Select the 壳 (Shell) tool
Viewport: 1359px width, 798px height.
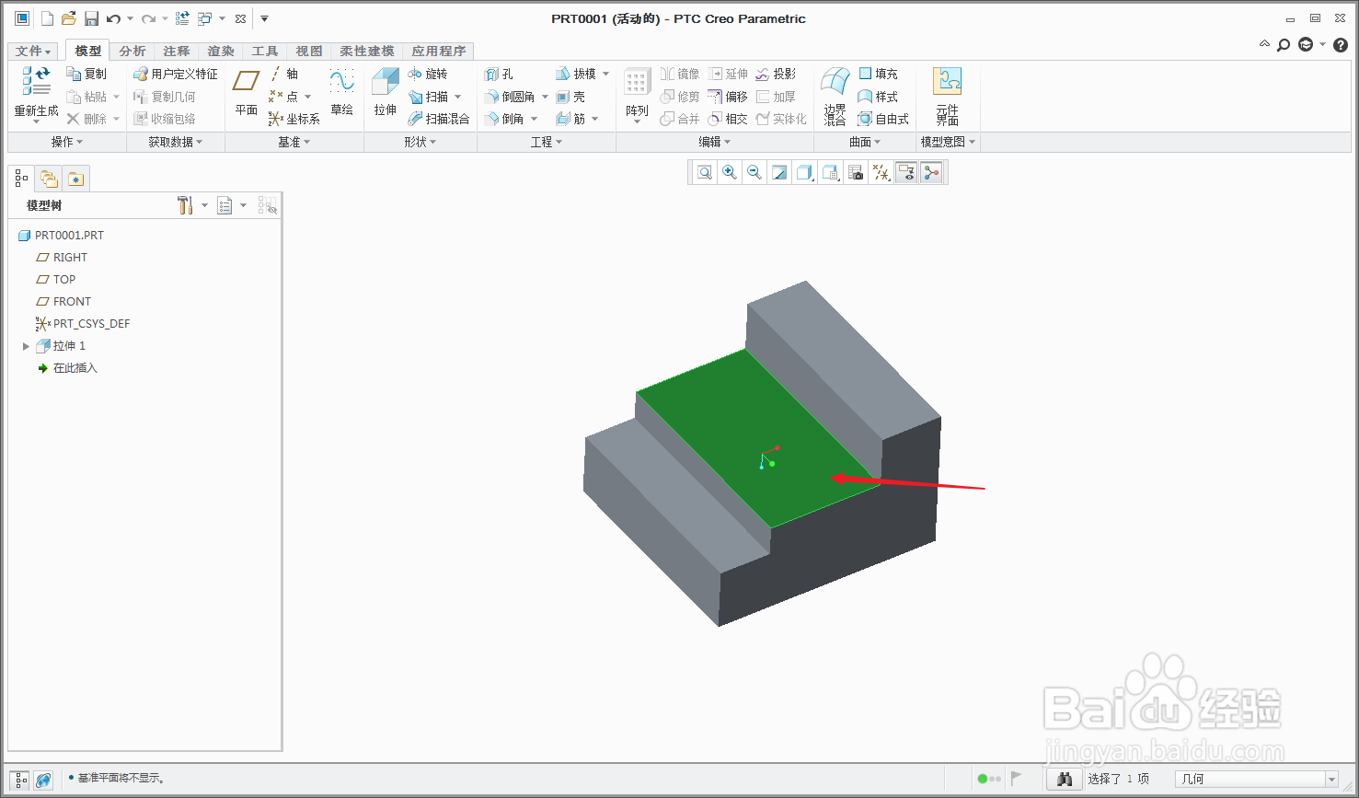tap(570, 97)
